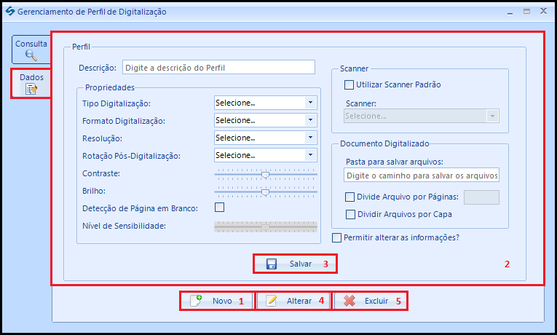
Task: Click the Descrição text field
Action: (x=218, y=67)
